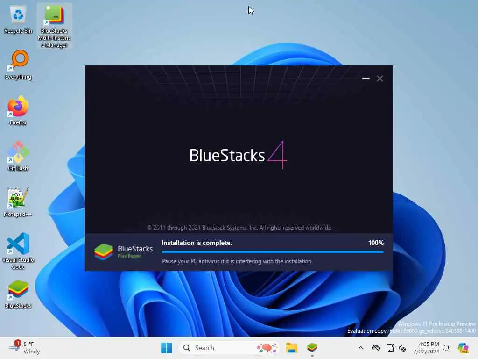Minimize the BlueStacks installer window
This screenshot has height=359, width=478.
point(366,79)
